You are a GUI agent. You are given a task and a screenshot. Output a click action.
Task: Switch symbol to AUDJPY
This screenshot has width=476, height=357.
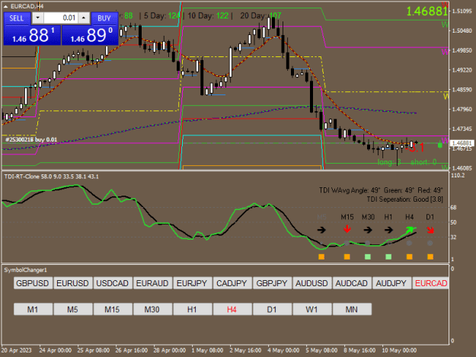pos(391,283)
